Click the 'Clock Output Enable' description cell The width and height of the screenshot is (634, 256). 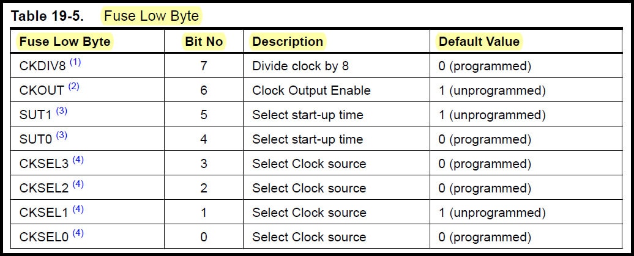(x=311, y=90)
